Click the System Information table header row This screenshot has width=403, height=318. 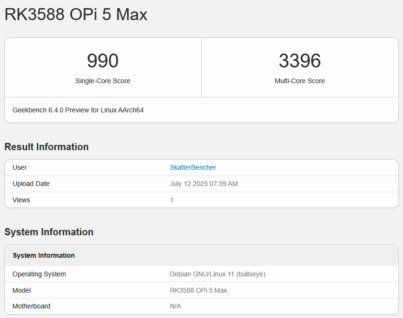click(202, 255)
